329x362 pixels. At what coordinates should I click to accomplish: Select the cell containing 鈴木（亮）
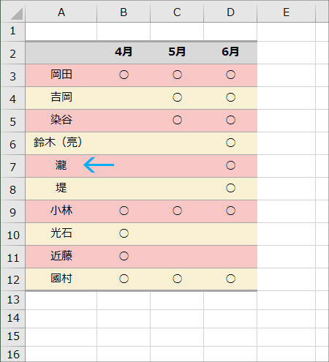pos(61,143)
